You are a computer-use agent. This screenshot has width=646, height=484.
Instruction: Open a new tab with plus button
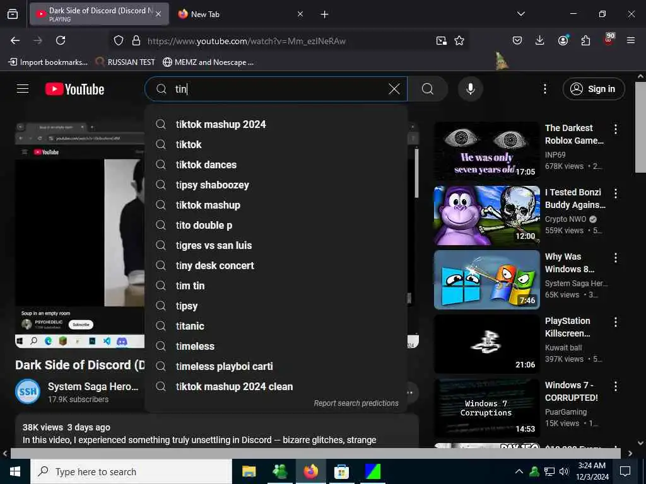324,14
